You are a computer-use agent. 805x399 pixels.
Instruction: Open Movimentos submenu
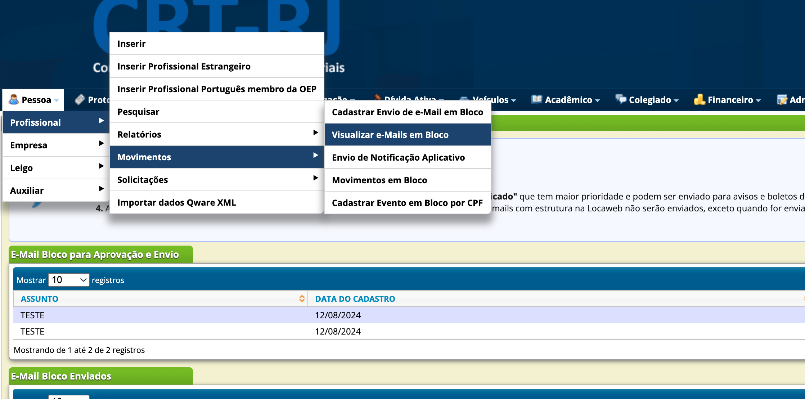tap(217, 157)
